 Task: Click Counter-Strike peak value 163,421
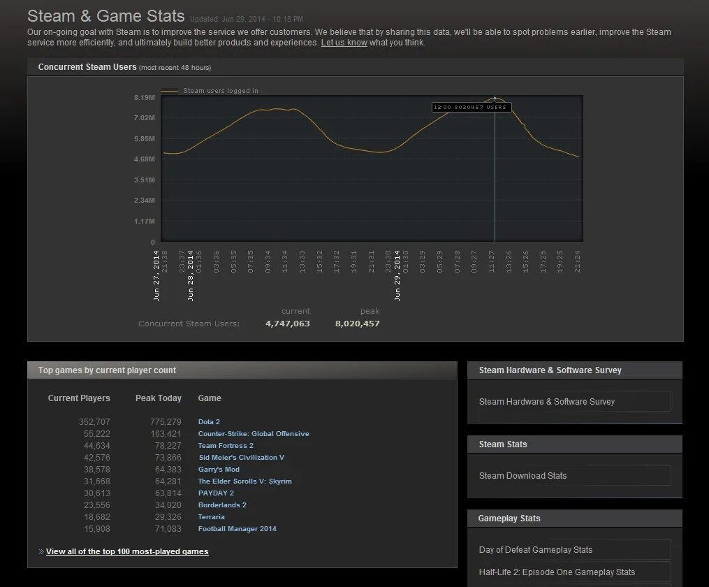pyautogui.click(x=166, y=433)
